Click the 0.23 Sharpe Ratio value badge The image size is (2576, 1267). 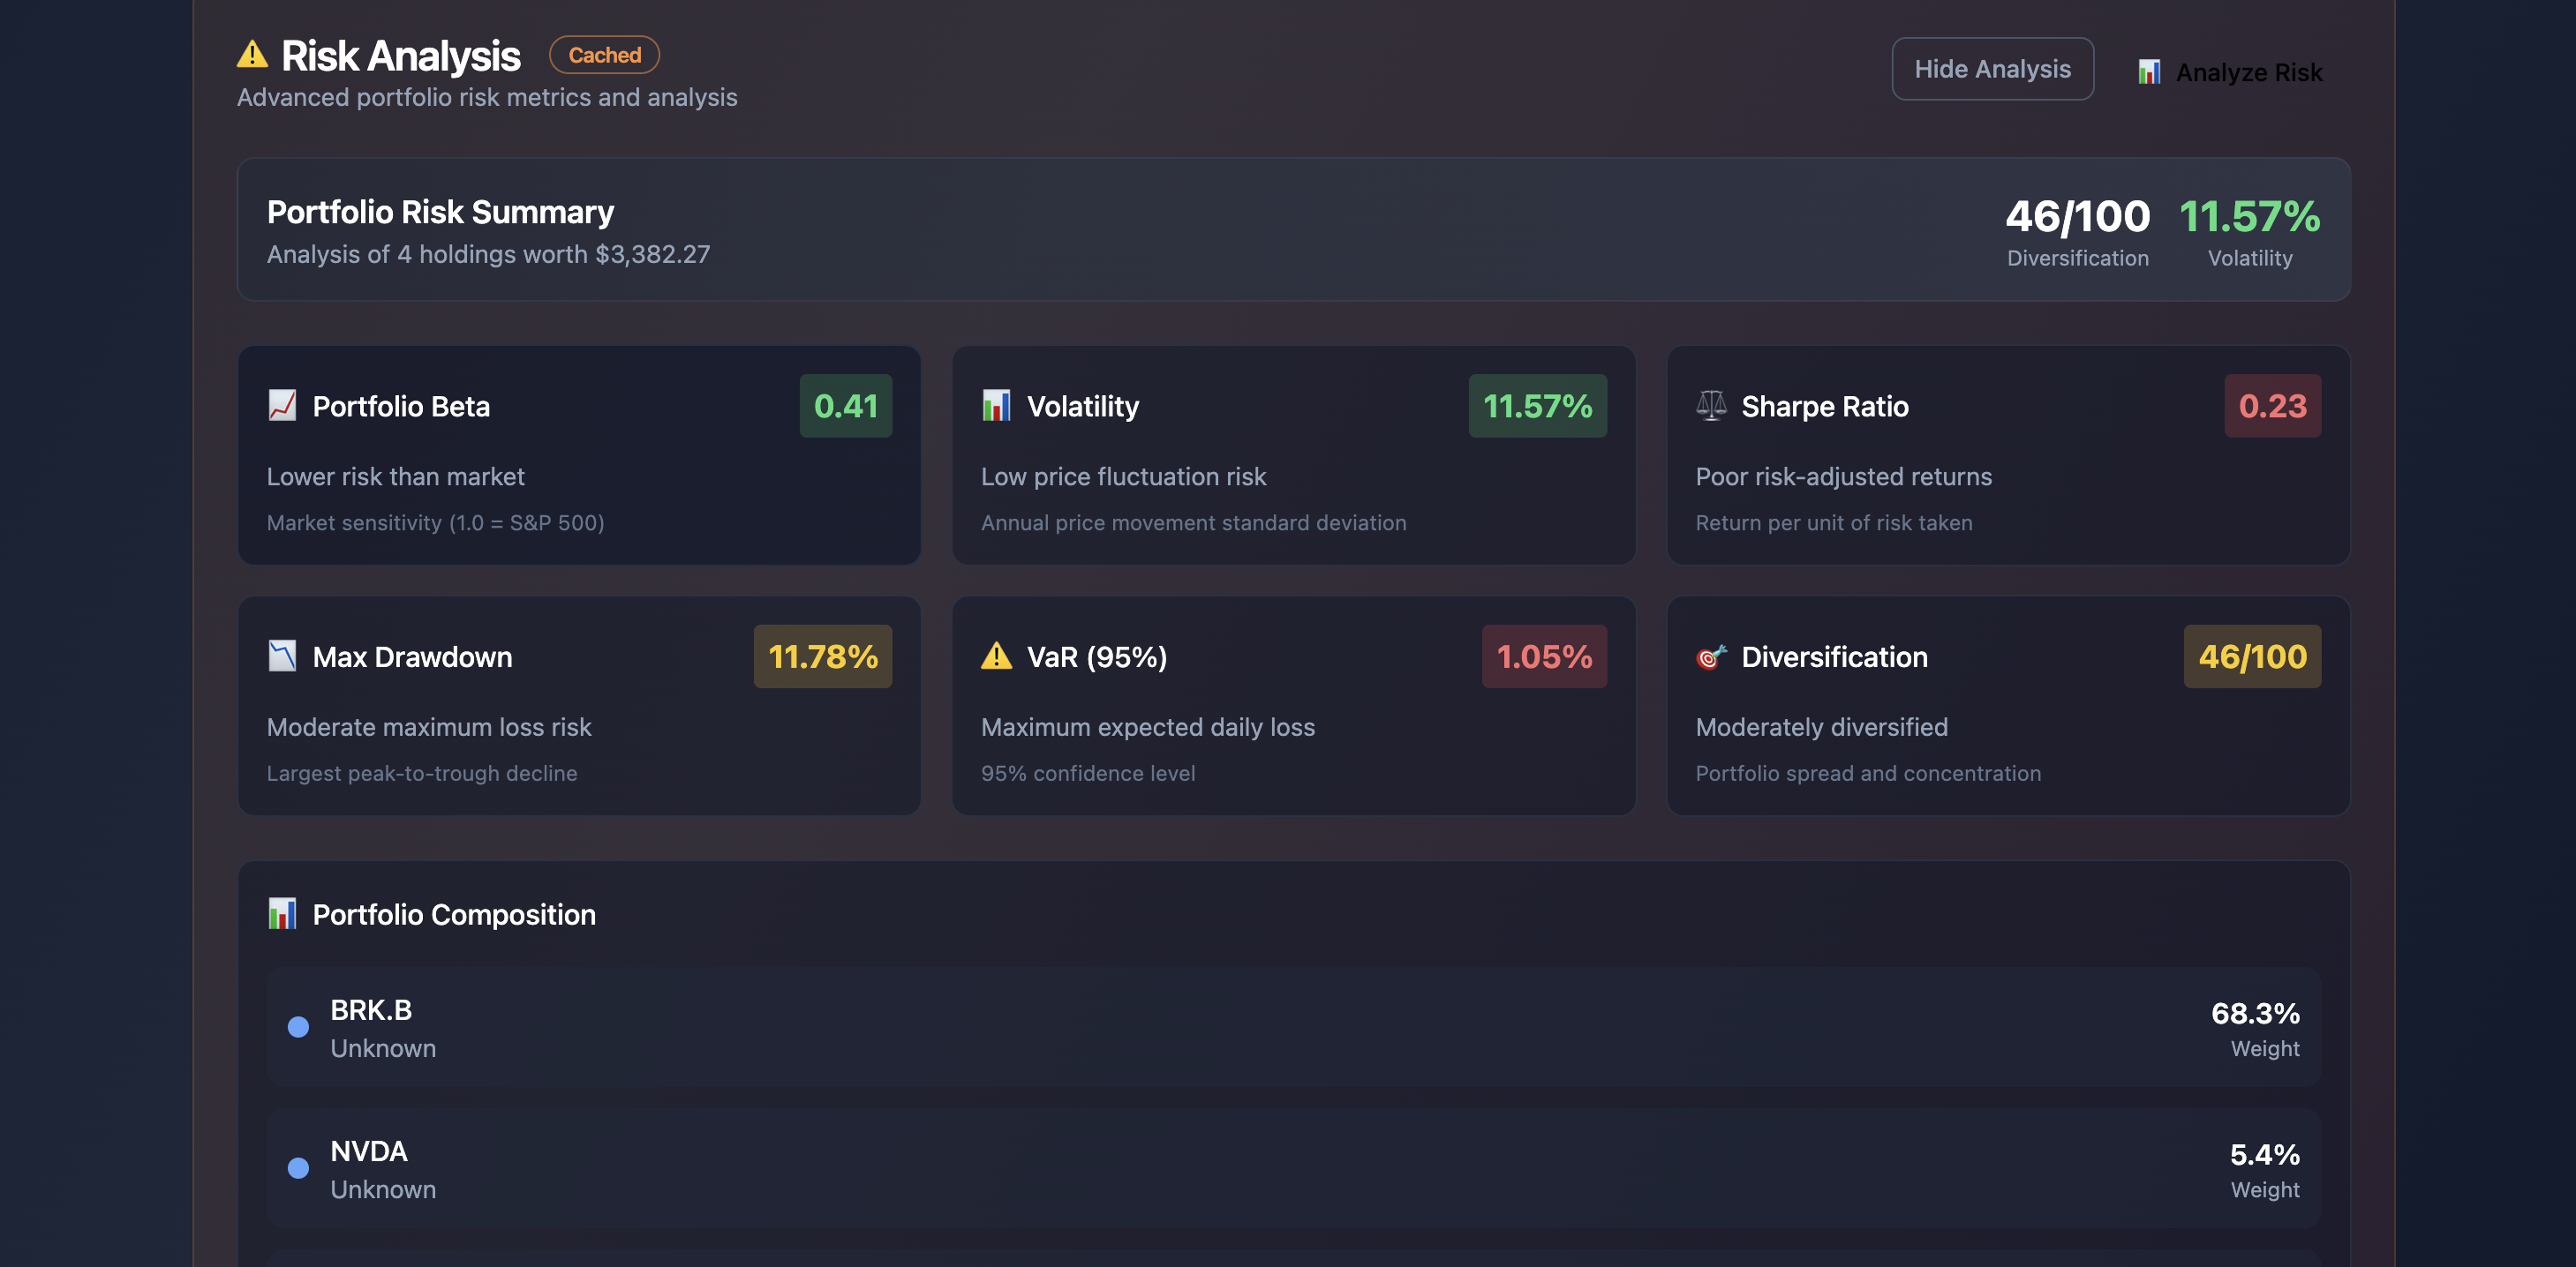click(2272, 406)
